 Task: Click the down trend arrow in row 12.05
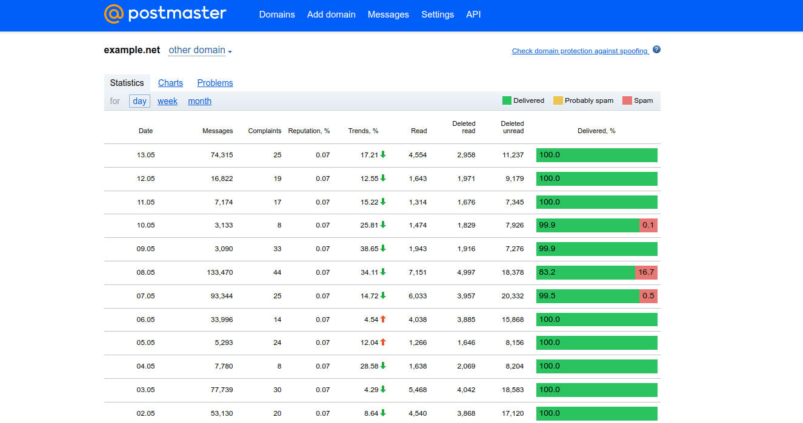[x=383, y=178]
